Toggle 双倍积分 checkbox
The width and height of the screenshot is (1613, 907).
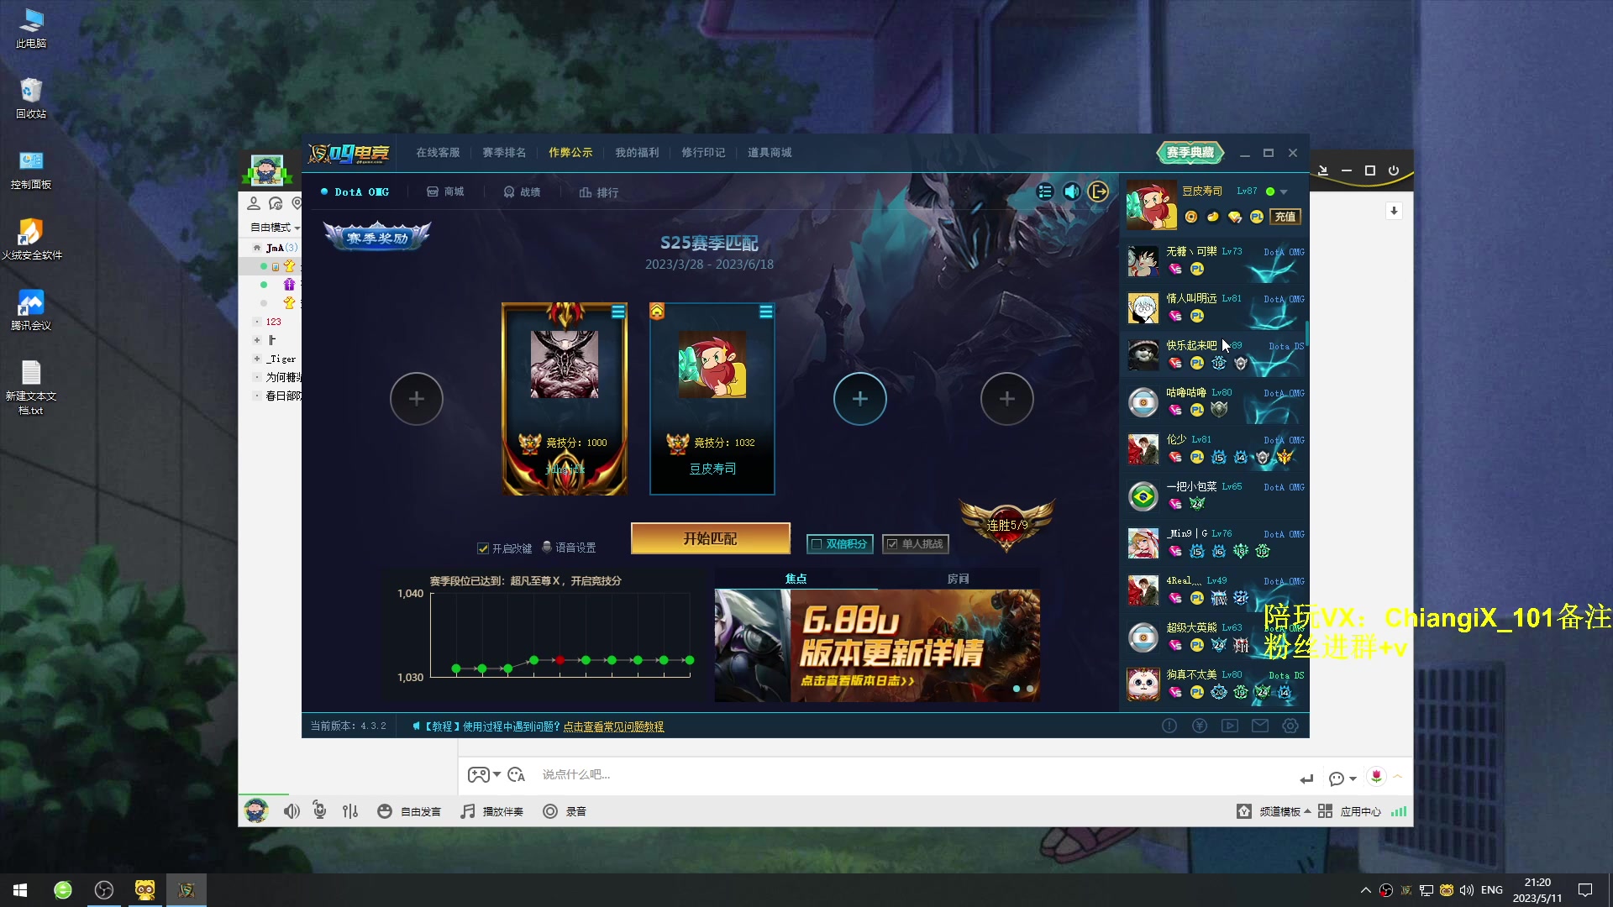[816, 544]
